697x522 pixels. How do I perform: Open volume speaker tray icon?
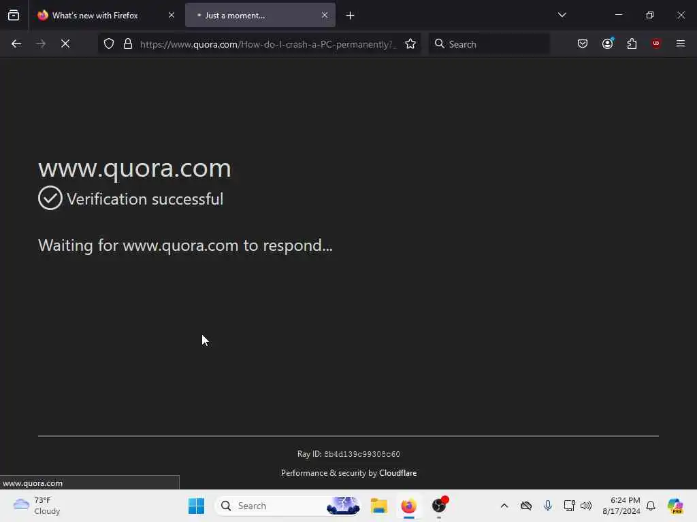point(586,506)
